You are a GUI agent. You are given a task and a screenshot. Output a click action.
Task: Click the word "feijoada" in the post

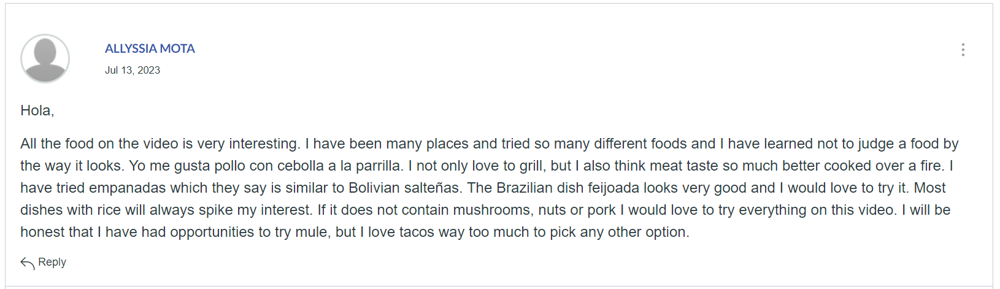click(615, 188)
